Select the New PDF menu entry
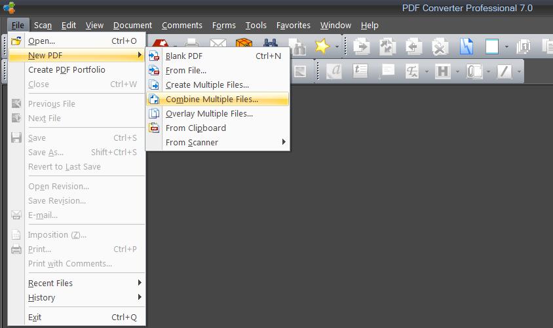Screen dimensions: 553x328 (77, 55)
